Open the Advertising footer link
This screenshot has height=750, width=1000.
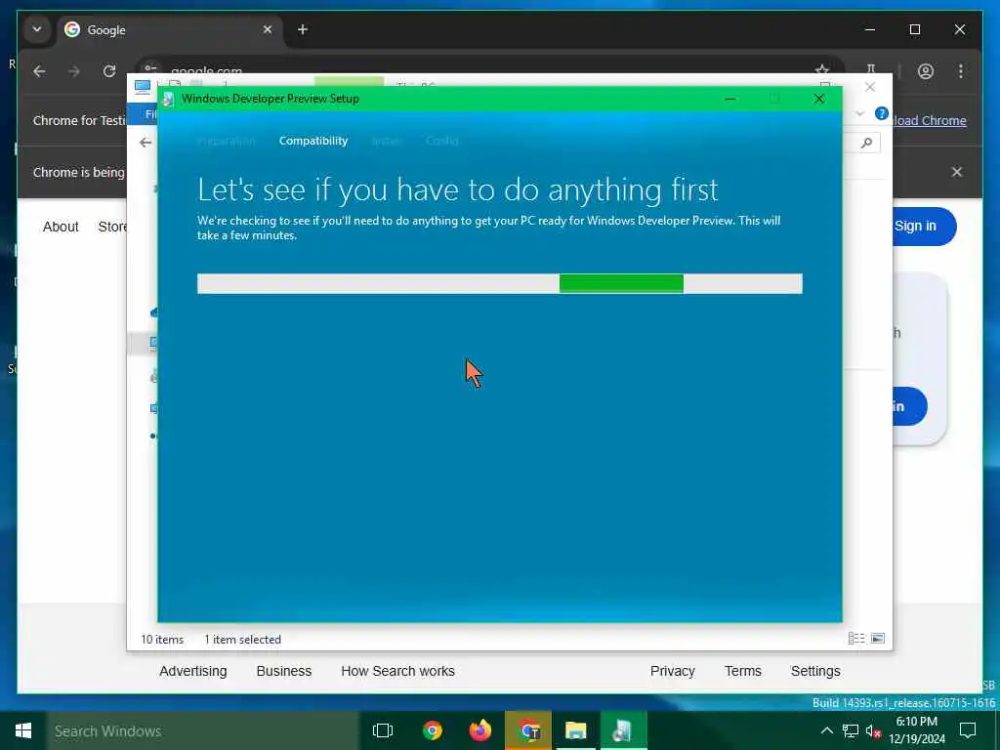(x=193, y=671)
